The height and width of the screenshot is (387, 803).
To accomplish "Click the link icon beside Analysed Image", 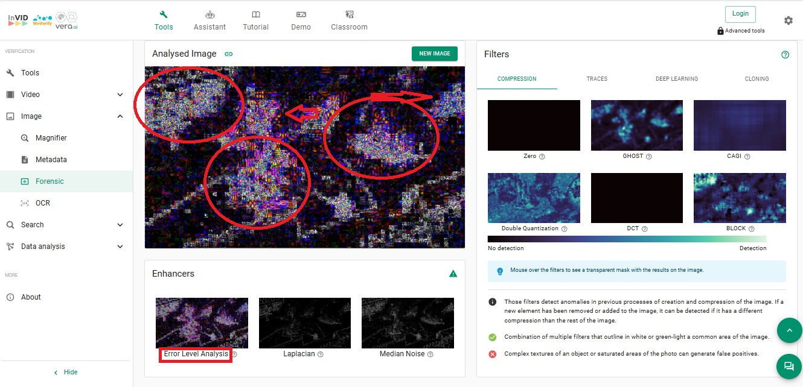I will 228,54.
